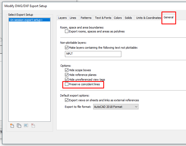The width and height of the screenshot is (186, 146).
Task: Uncheck Make layers not plottable checkbox
Action: (67, 47)
